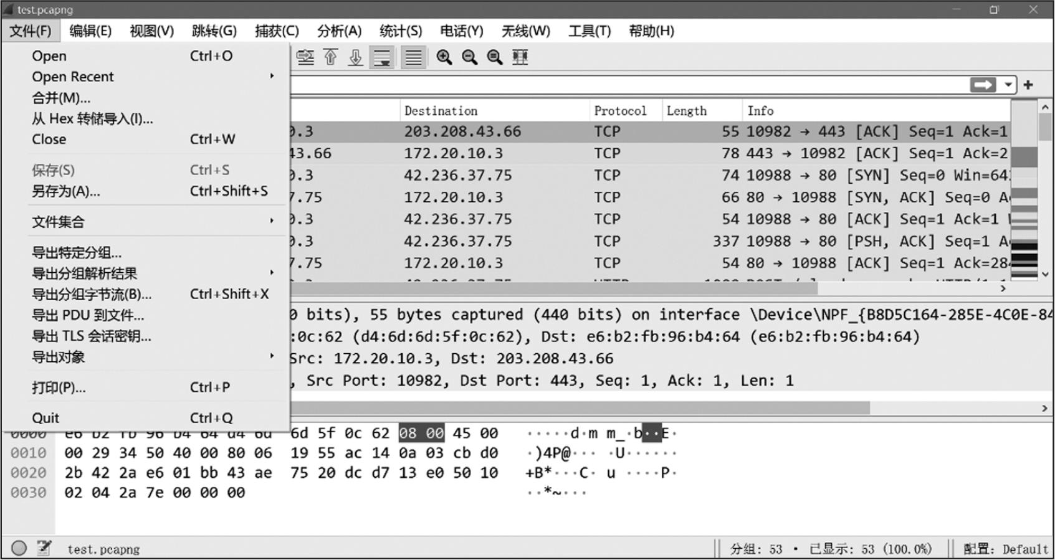Click the resize columns icon
Screen dimensions: 1055x560
click(520, 57)
